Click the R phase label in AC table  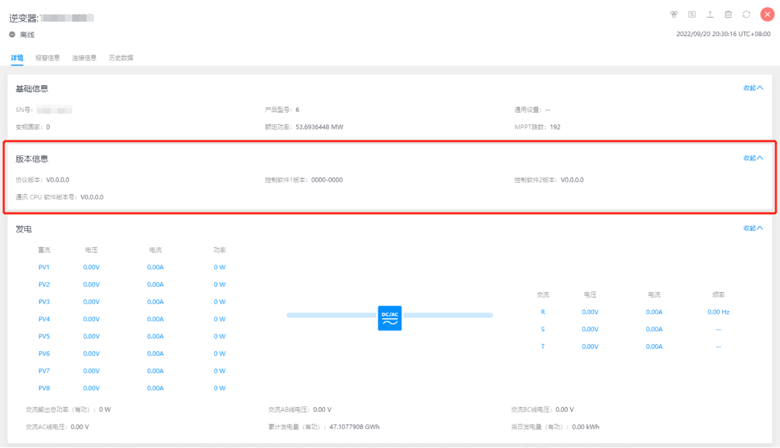point(543,312)
